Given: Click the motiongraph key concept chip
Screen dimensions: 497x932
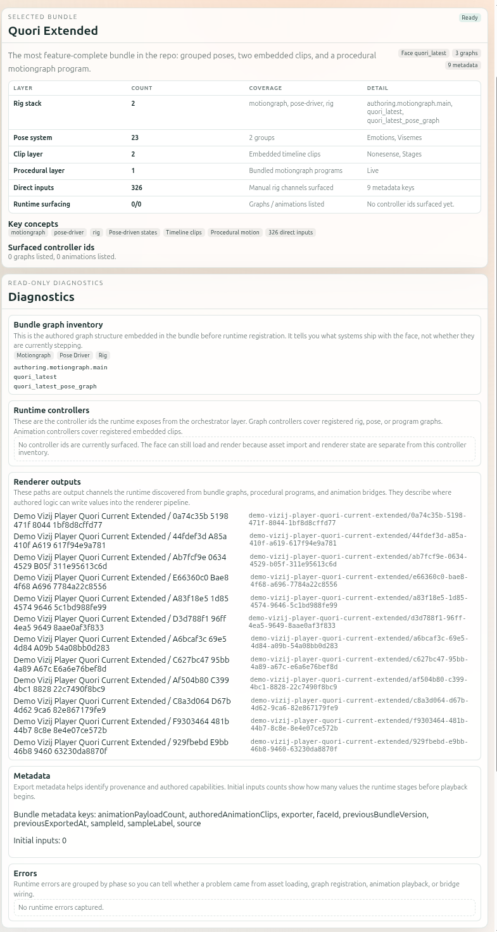Looking at the screenshot, I should point(28,233).
